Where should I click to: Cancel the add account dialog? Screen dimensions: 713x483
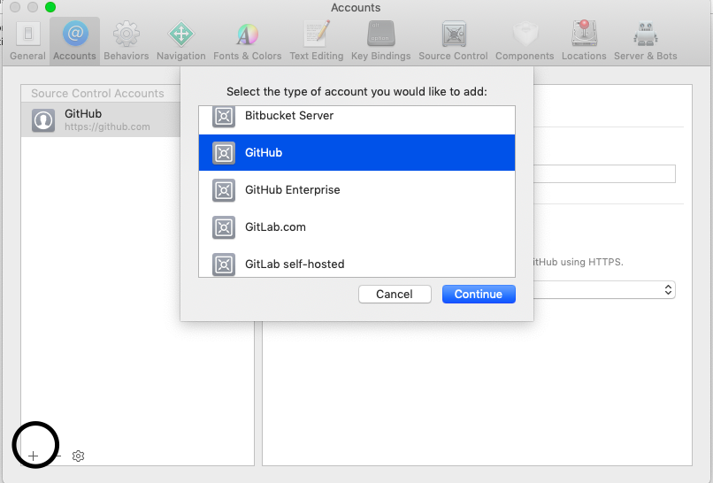pos(395,295)
